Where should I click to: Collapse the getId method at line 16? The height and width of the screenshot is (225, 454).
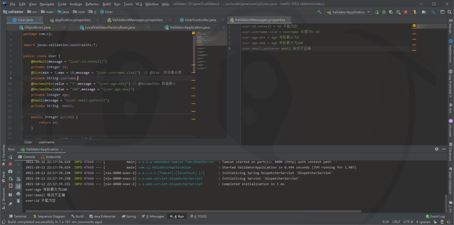pos(22,117)
